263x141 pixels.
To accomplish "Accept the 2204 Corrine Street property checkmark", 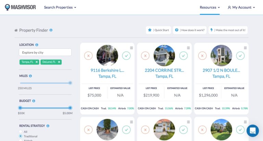I will (184, 55).
